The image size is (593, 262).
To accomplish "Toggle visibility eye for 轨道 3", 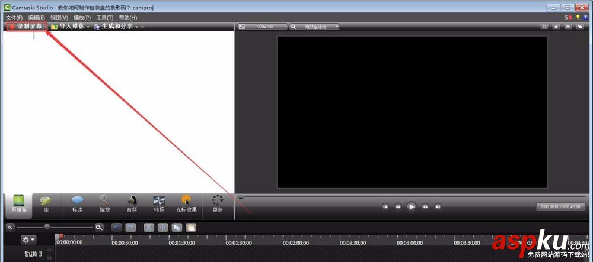I will point(49,250).
